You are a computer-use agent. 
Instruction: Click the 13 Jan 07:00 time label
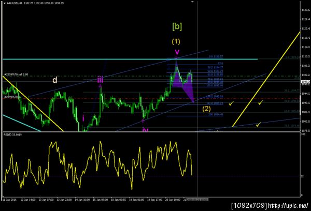tap(46, 200)
